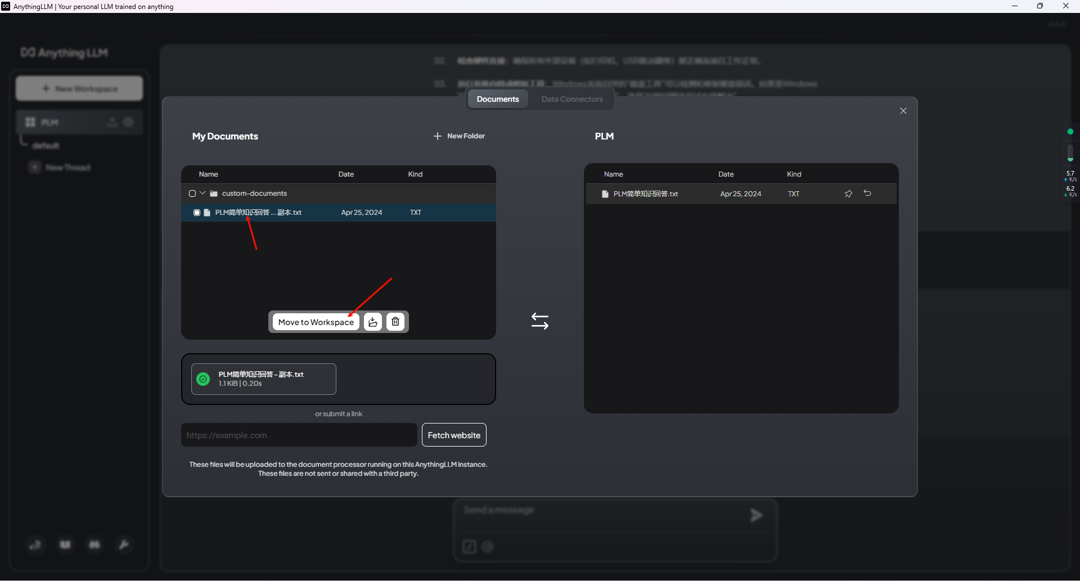This screenshot has width=1080, height=581.
Task: Select the custom-documents folder icon
Action: (214, 193)
